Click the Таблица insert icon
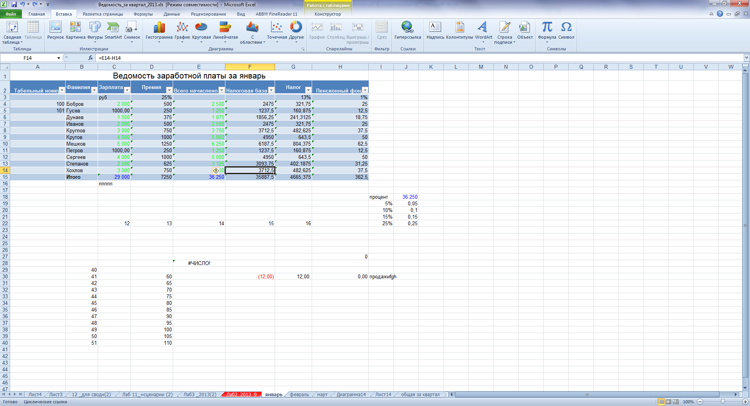The height and width of the screenshot is (406, 750). coord(33,30)
